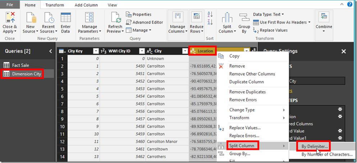Click the Carrollton Manor cell
The width and height of the screenshot is (357, 163).
tap(167, 141)
